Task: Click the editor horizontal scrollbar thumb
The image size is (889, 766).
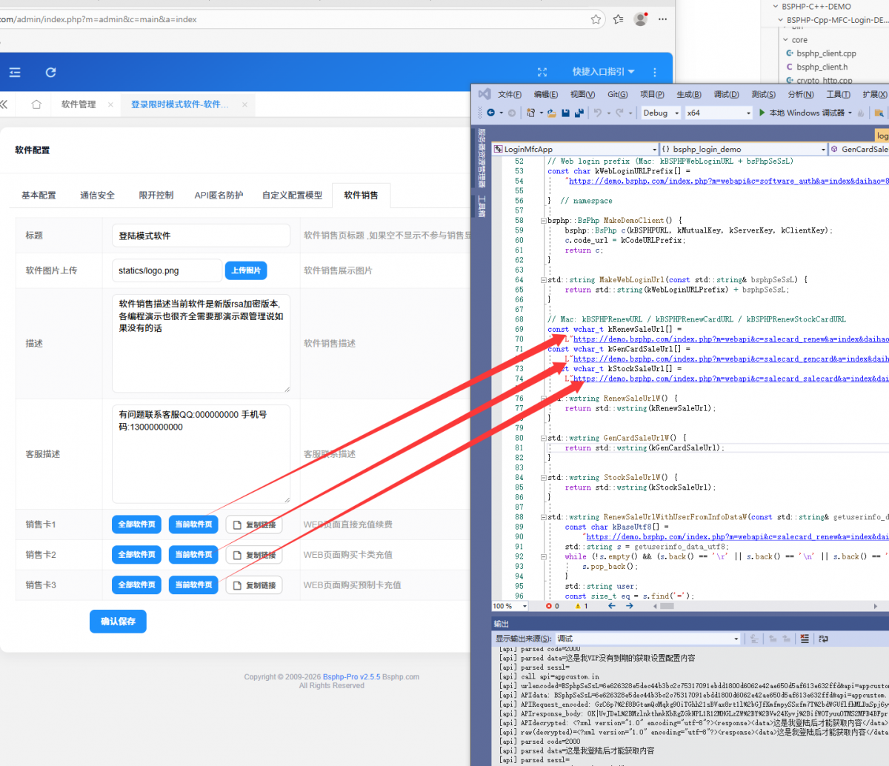Action: [667, 606]
